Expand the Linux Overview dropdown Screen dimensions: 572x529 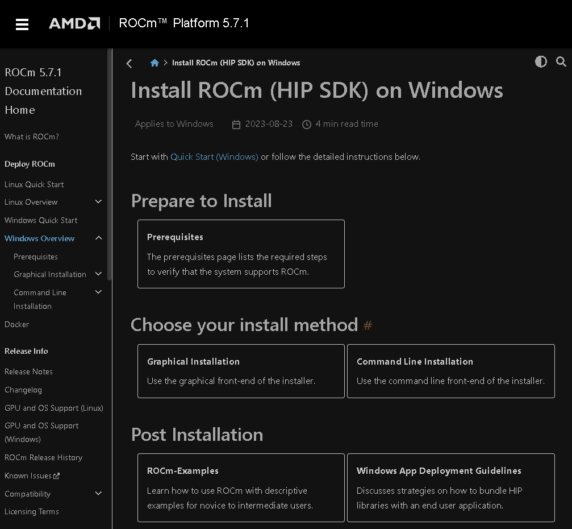coord(98,201)
